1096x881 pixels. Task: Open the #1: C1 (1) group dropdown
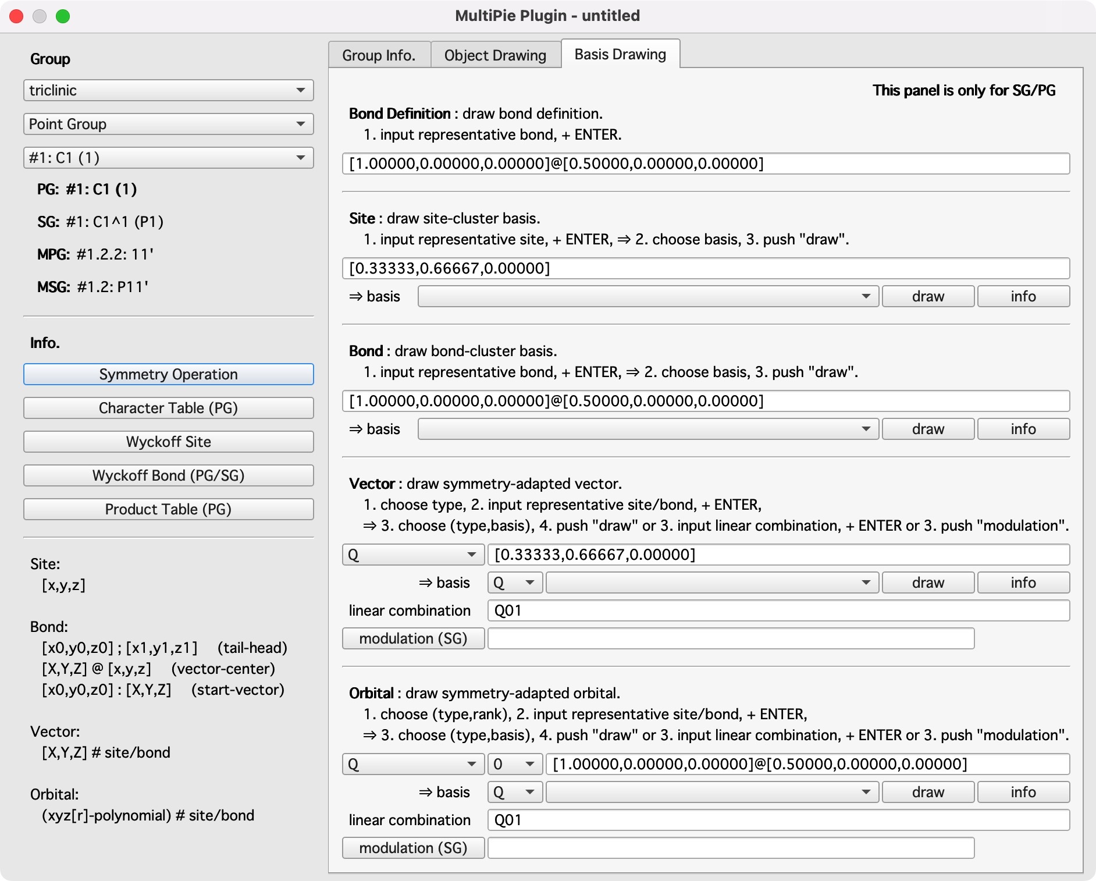(168, 158)
